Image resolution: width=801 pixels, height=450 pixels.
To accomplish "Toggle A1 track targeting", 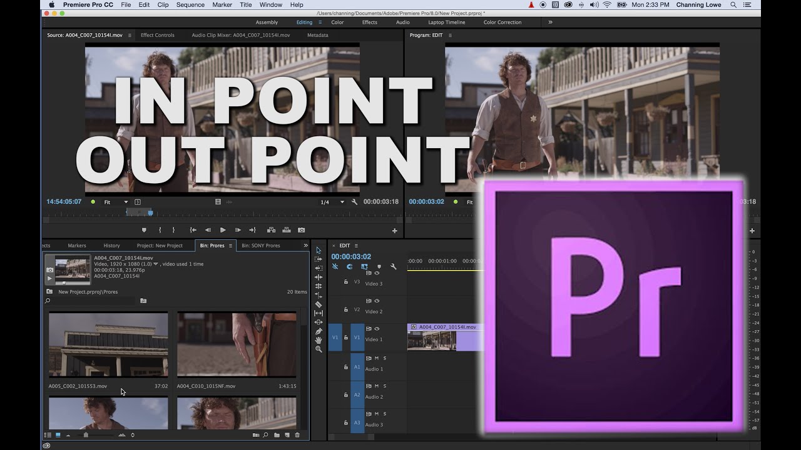I will (357, 367).
